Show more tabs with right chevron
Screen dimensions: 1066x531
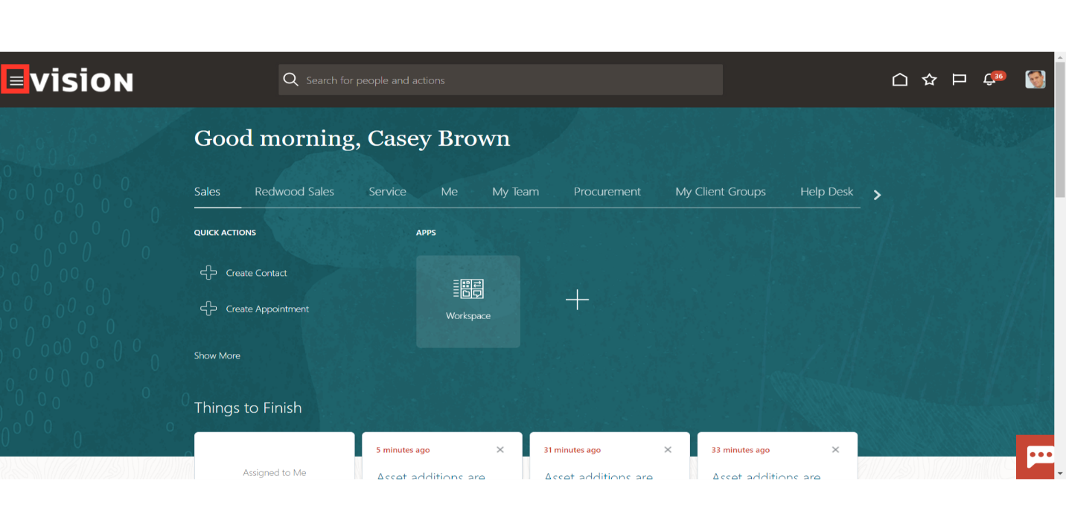[877, 195]
